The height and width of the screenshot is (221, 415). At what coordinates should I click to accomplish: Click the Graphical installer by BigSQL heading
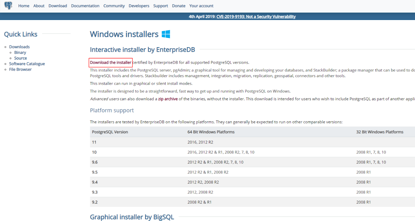point(132,217)
